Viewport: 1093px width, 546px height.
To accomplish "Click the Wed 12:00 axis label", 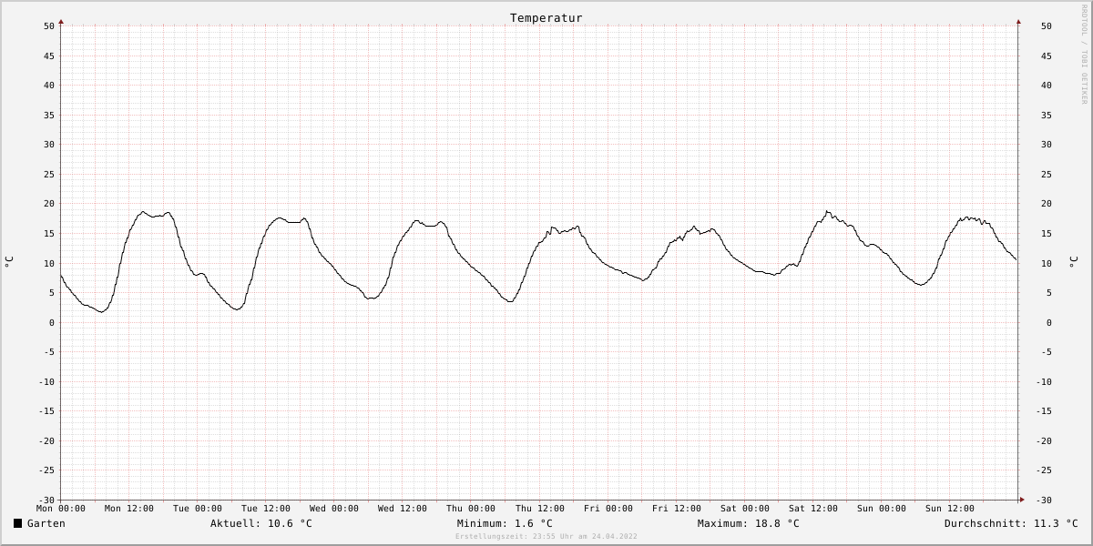I will pyautogui.click(x=403, y=509).
